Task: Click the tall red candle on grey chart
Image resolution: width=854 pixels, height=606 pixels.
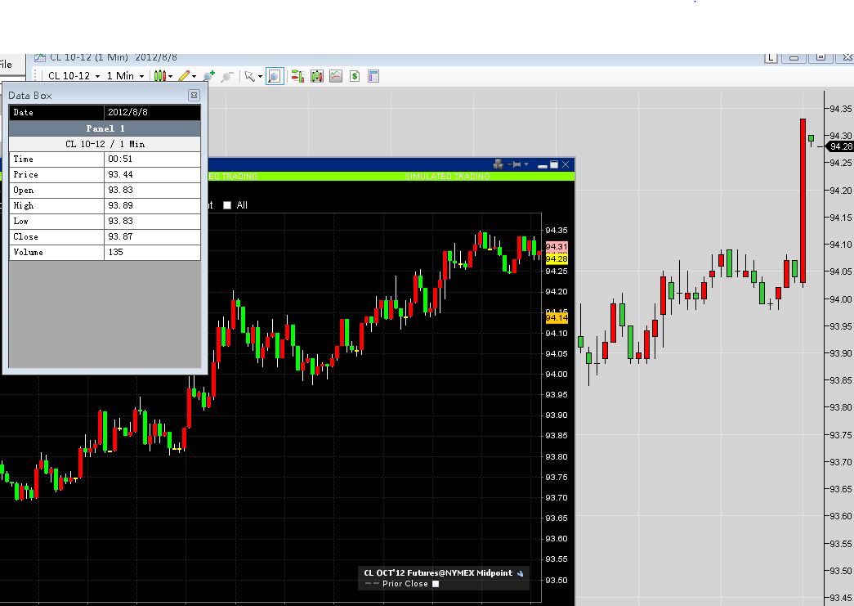Action: pyautogui.click(x=803, y=200)
